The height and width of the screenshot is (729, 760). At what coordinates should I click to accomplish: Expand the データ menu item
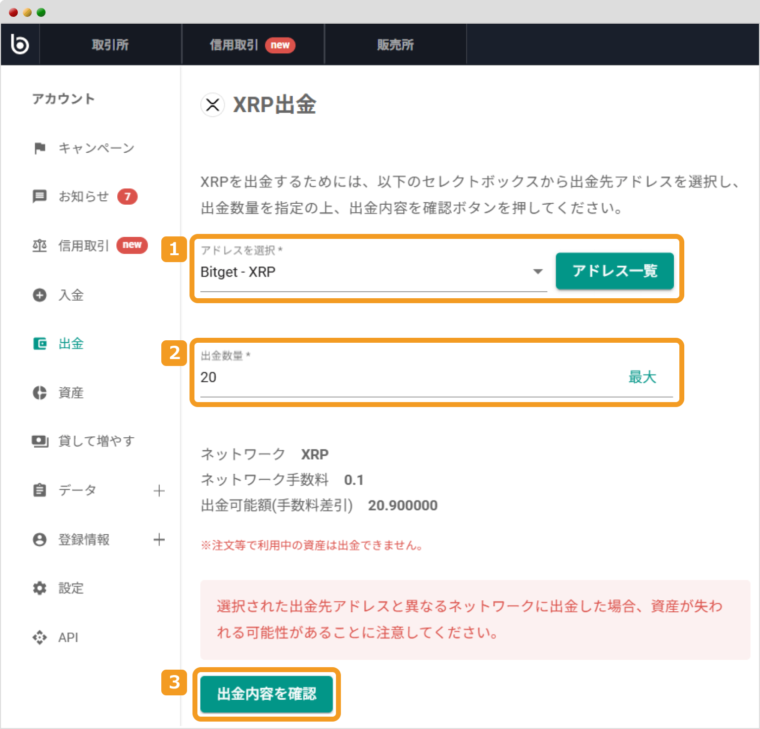pyautogui.click(x=159, y=490)
